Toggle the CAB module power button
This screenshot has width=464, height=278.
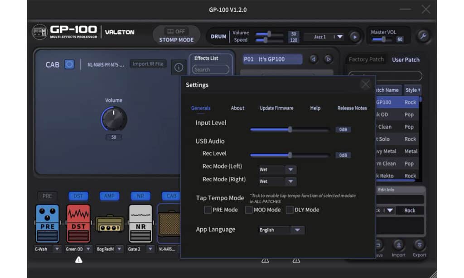(69, 64)
